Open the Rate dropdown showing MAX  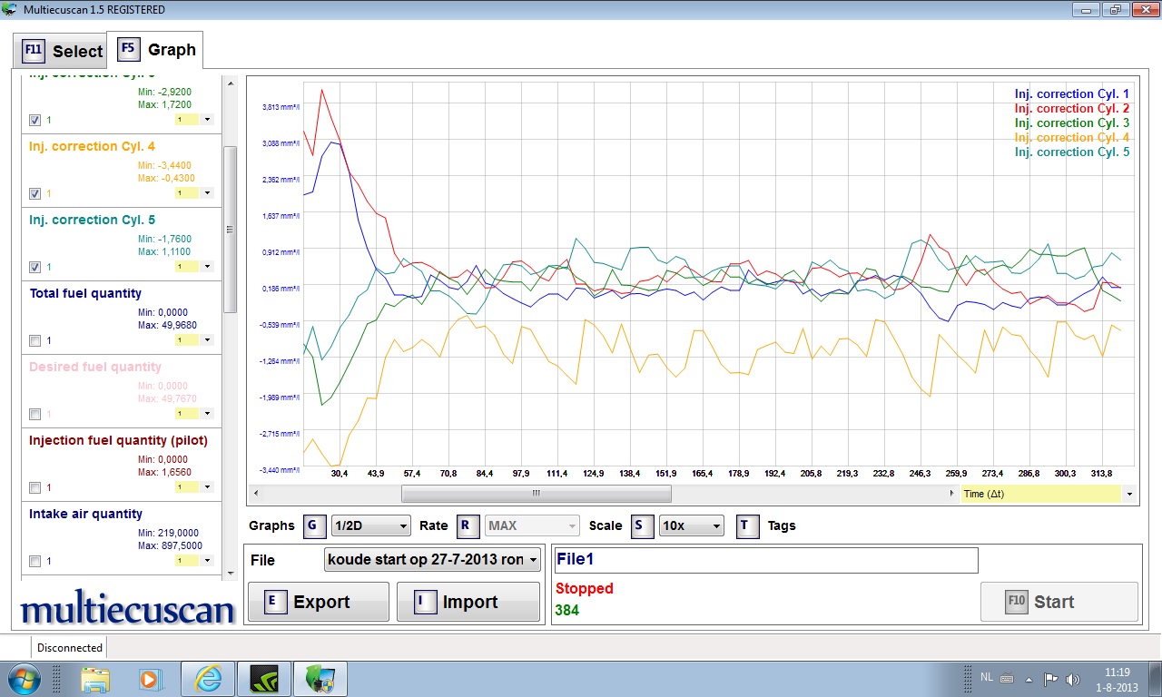pos(533,525)
